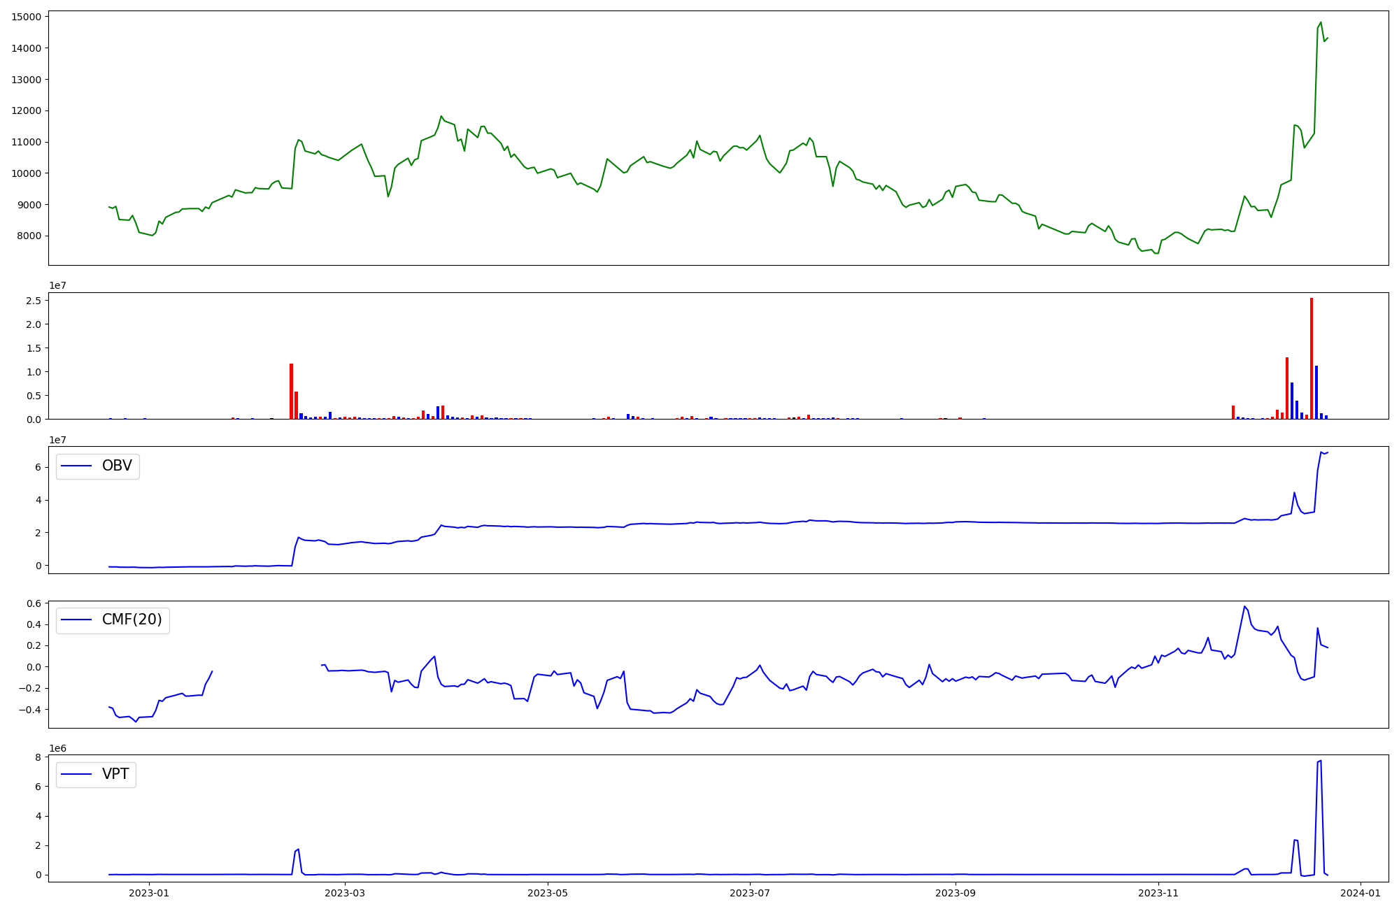Click the late-March price peak near 11800
1399x909 pixels.
coord(441,116)
